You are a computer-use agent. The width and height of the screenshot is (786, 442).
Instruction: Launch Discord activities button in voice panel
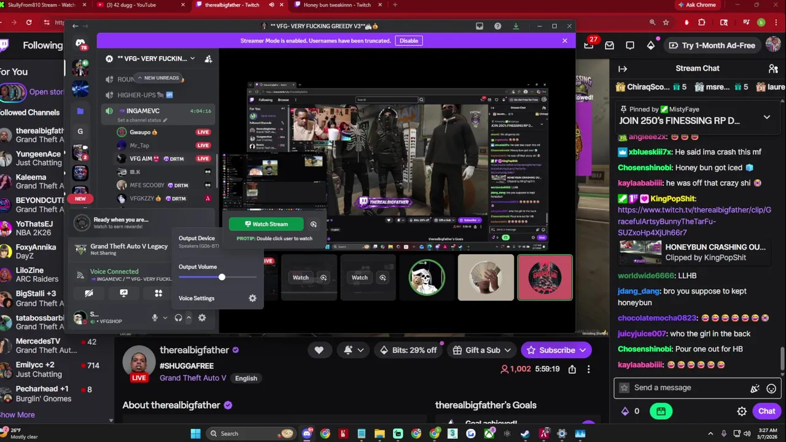[158, 293]
